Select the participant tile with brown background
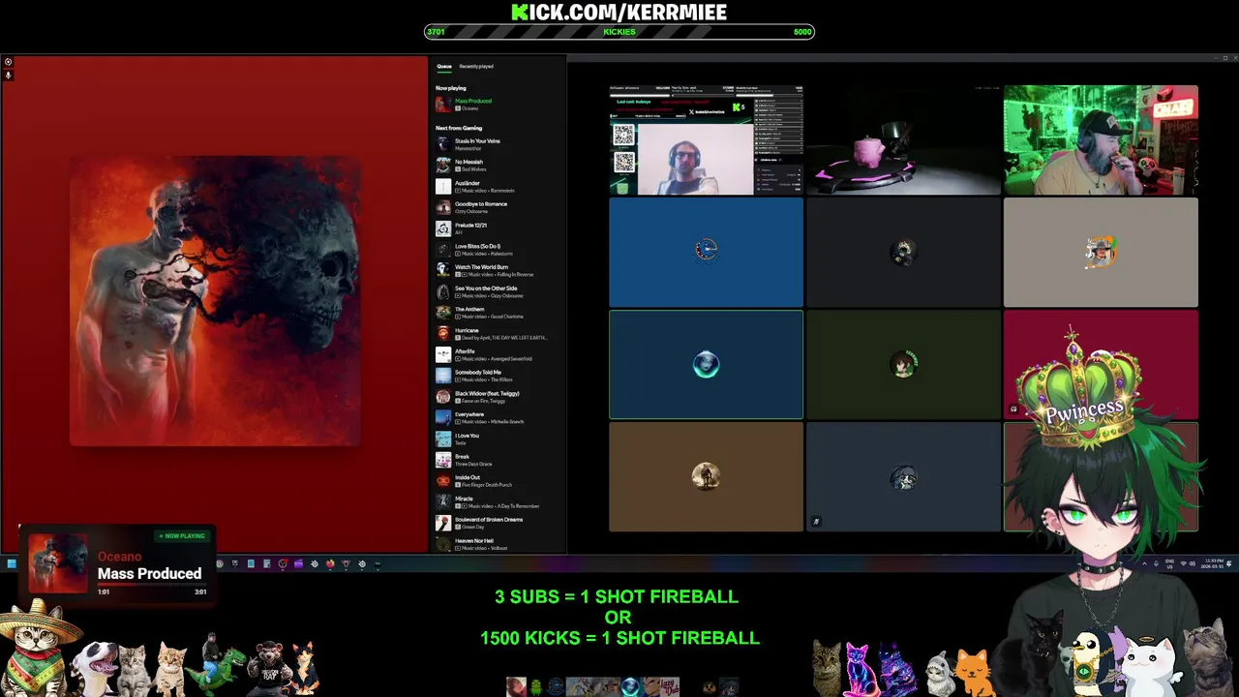This screenshot has width=1239, height=697. (x=706, y=477)
